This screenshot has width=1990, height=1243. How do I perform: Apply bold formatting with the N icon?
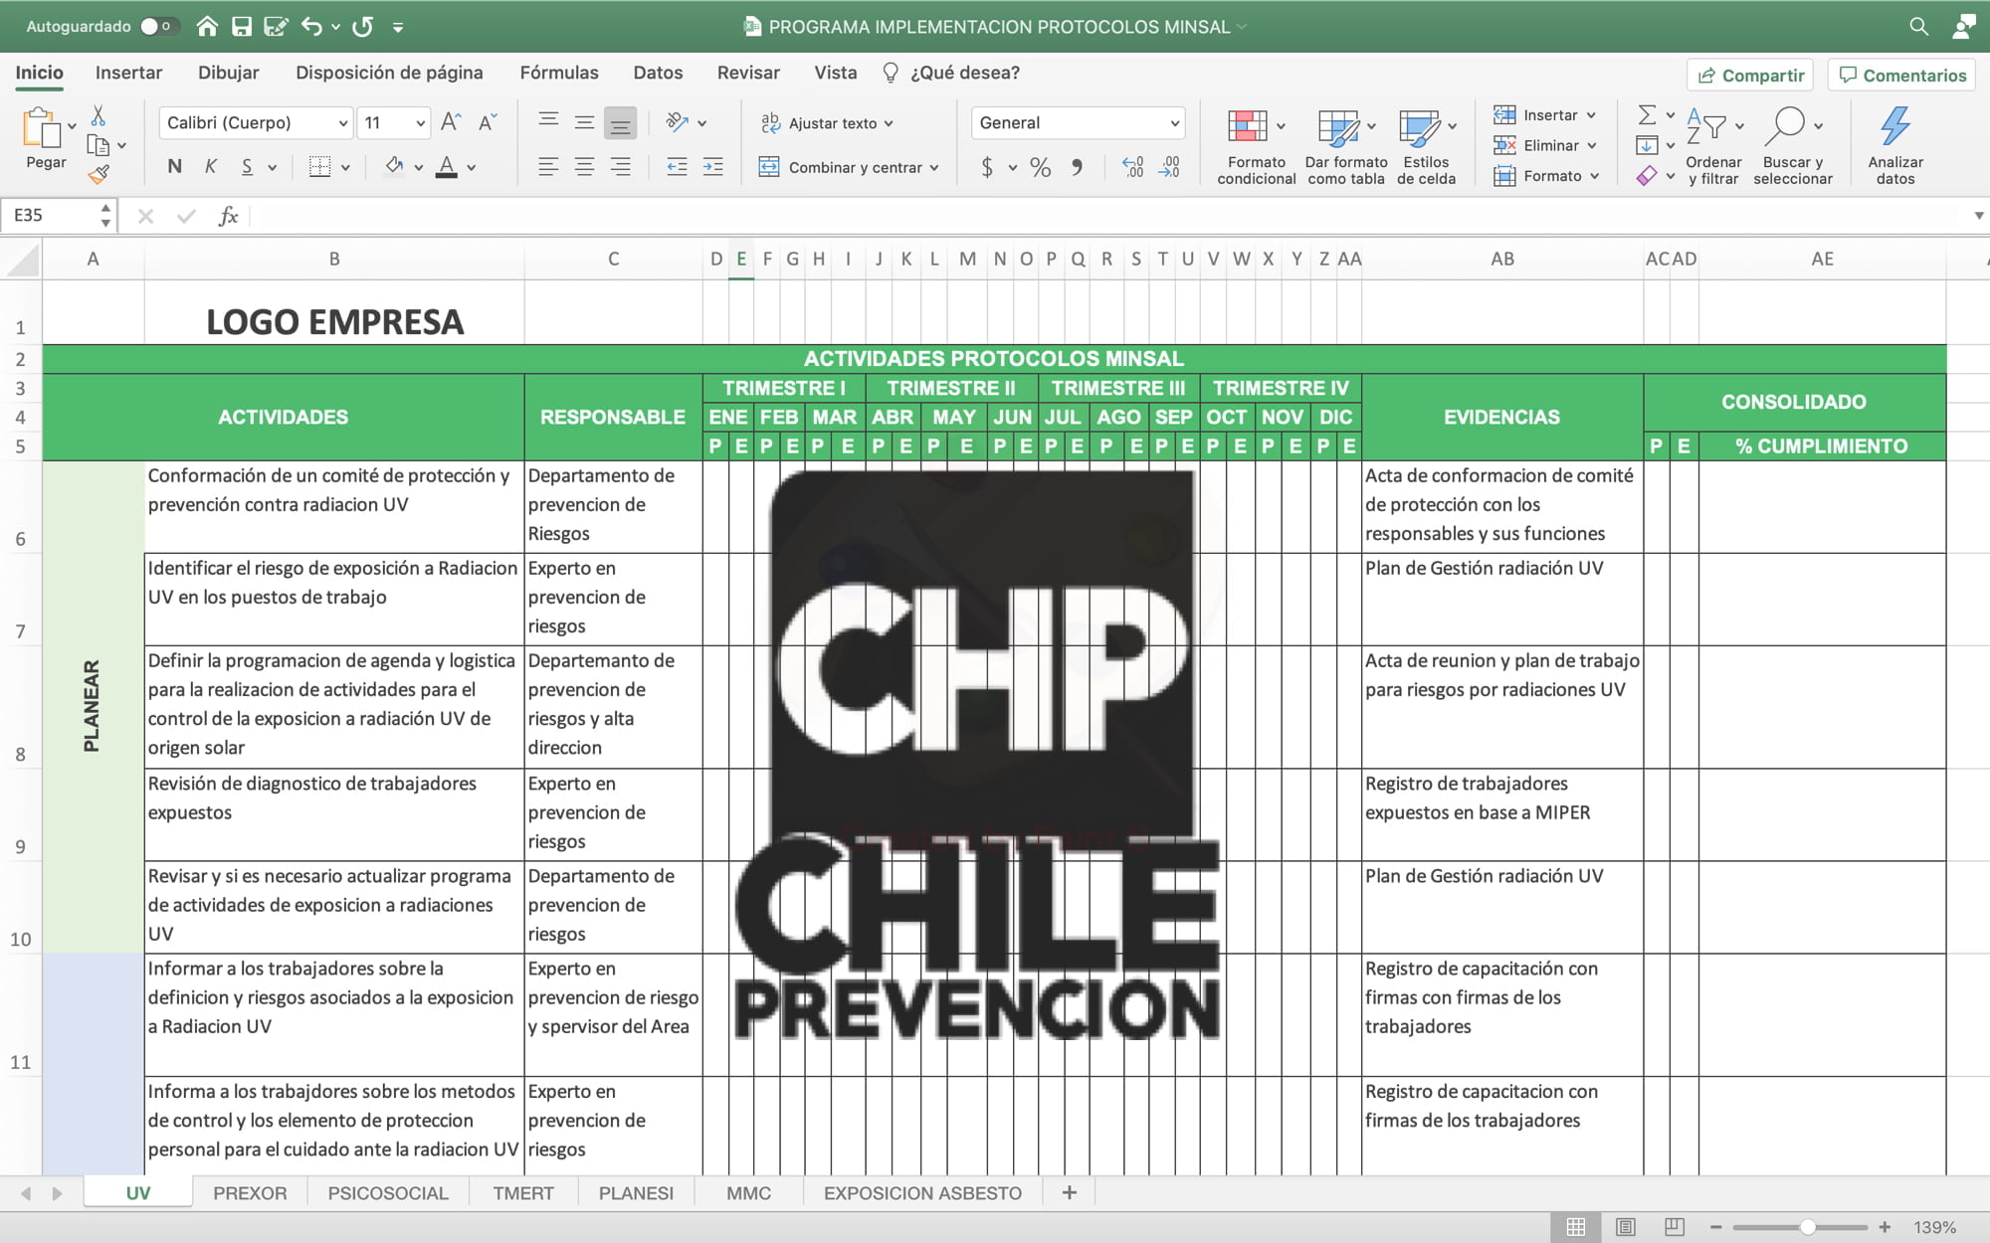[174, 166]
